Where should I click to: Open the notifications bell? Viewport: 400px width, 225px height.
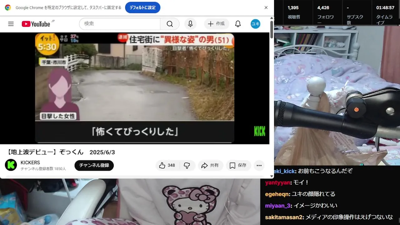[238, 24]
